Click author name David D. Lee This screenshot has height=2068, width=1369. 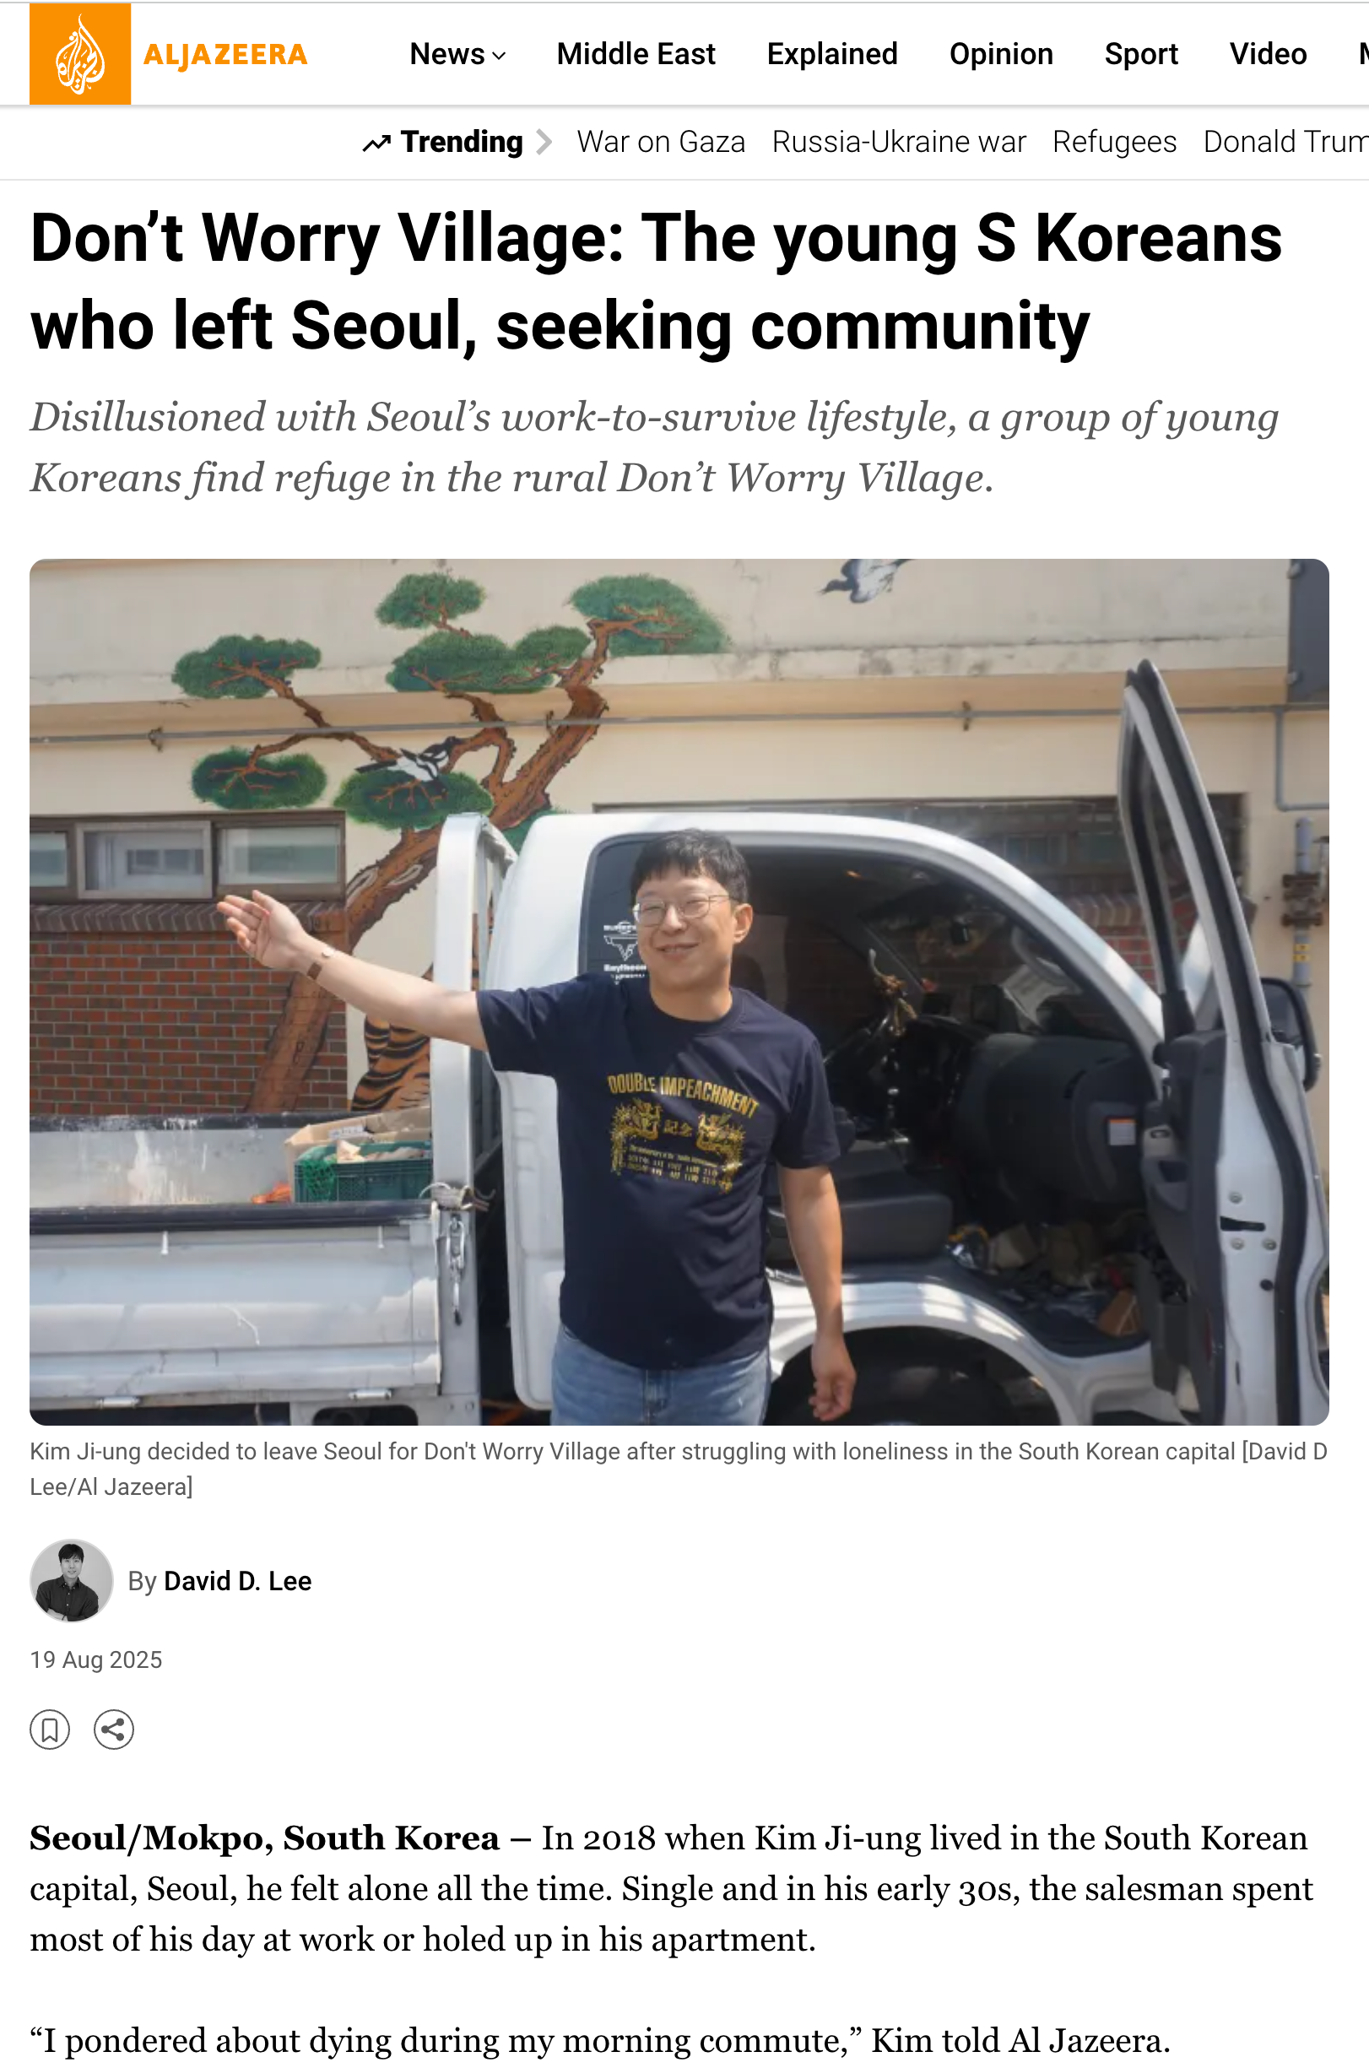[237, 1581]
